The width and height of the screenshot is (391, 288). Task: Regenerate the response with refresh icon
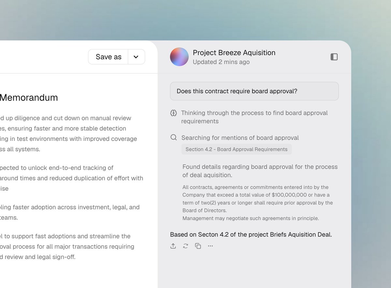tap(185, 246)
